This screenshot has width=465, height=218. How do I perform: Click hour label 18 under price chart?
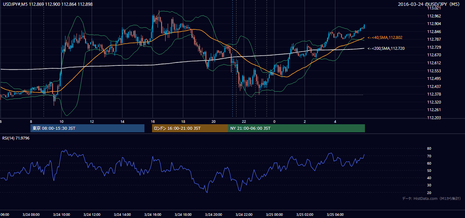[x=183, y=121]
